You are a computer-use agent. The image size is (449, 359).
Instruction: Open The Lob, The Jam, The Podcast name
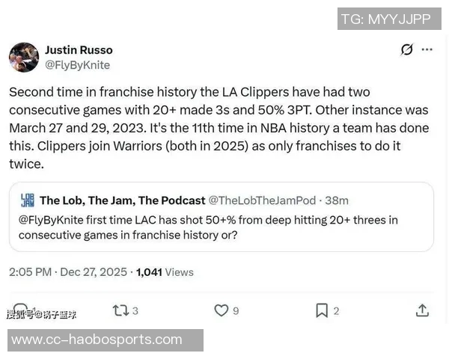tap(123, 200)
